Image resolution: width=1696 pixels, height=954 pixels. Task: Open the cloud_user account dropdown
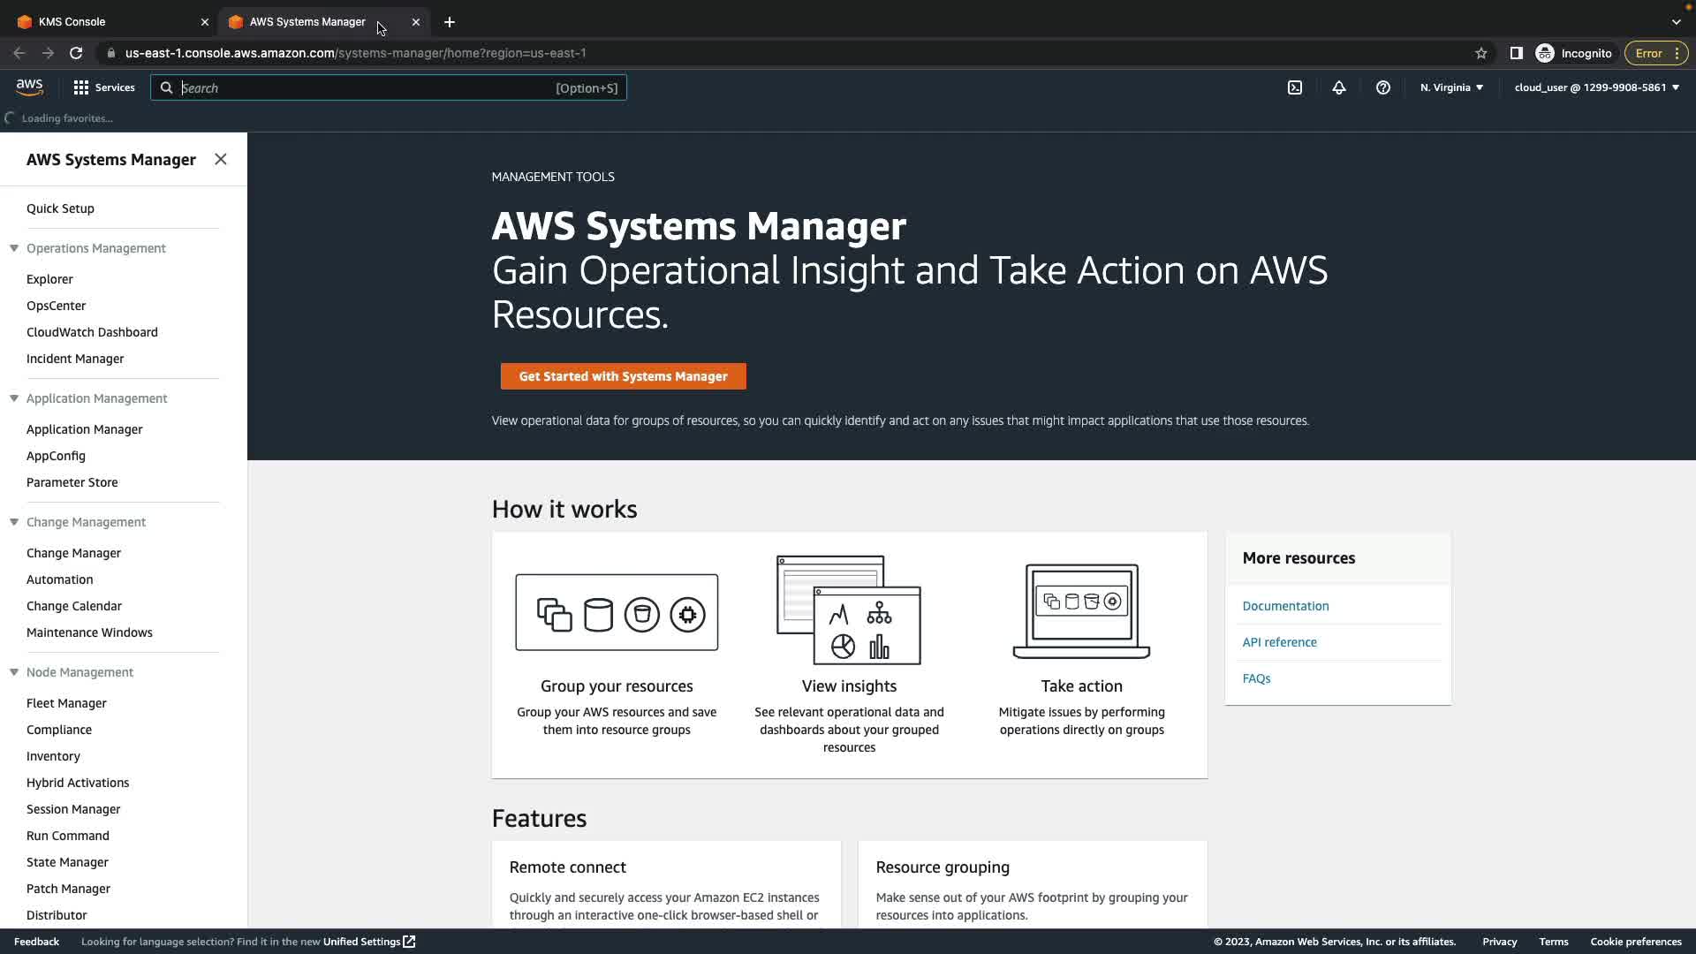1596,87
